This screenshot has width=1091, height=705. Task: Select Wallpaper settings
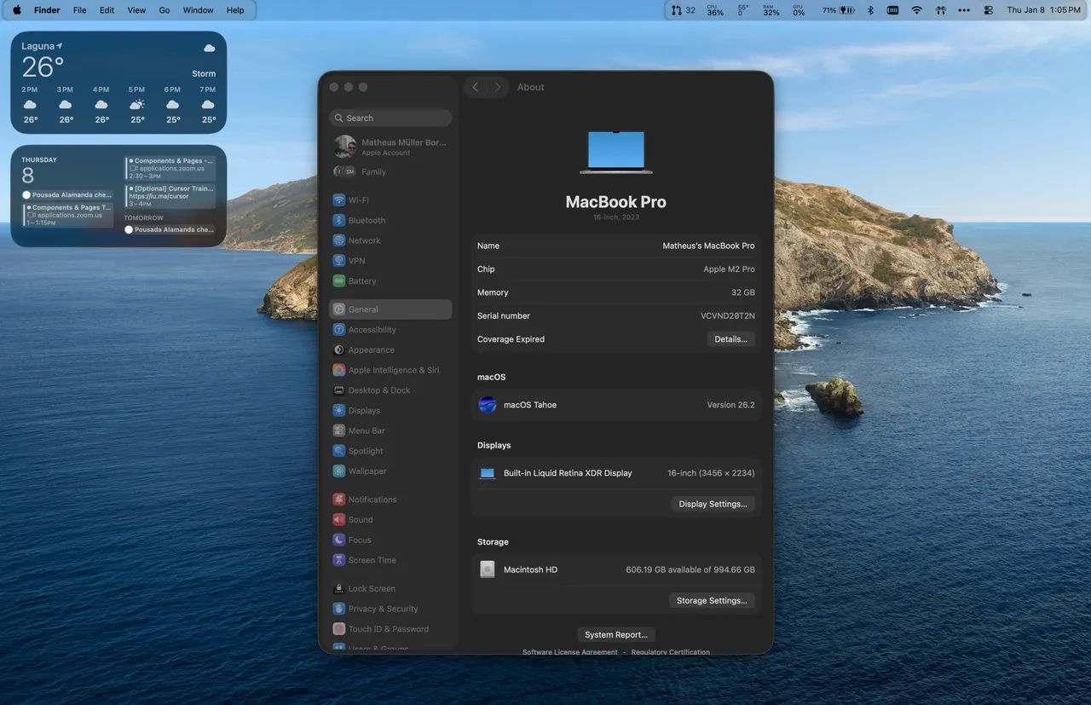click(367, 471)
